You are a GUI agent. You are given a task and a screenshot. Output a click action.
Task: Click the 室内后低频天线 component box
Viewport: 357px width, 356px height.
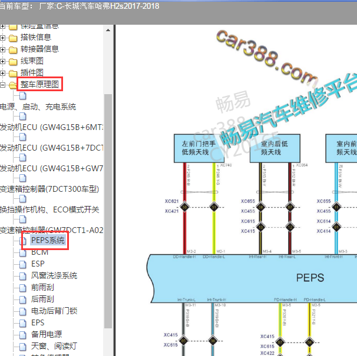[x=275, y=148]
